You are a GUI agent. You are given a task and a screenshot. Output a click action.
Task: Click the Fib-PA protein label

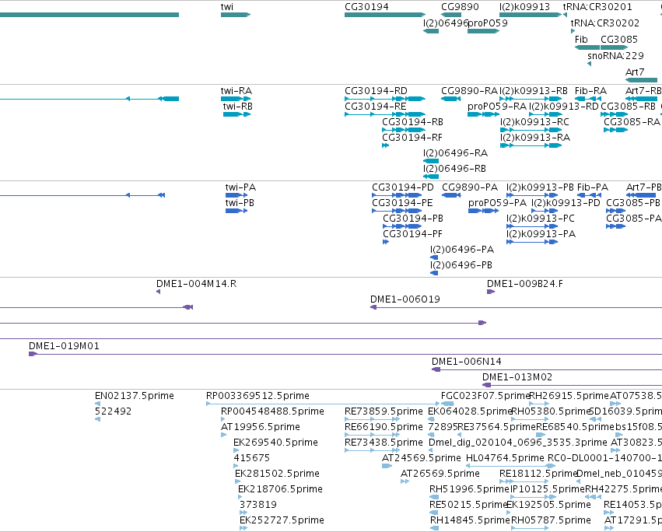click(x=592, y=187)
